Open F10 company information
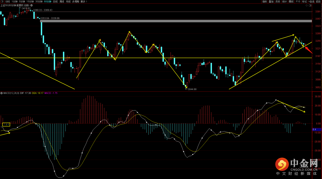Image resolution: width=322 pixels, height=179 pixels. point(298,1)
